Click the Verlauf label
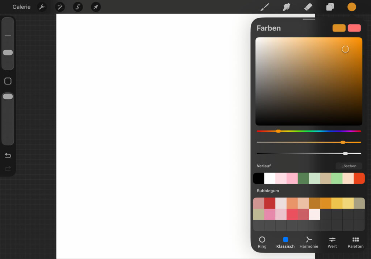Screen dimensions: 371x259 click(x=264, y=166)
